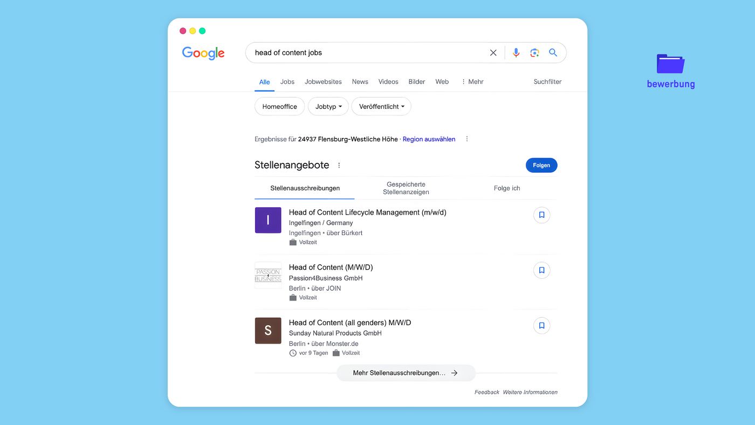The height and width of the screenshot is (425, 755).
Task: Switch to the Bilder tab
Action: (417, 82)
